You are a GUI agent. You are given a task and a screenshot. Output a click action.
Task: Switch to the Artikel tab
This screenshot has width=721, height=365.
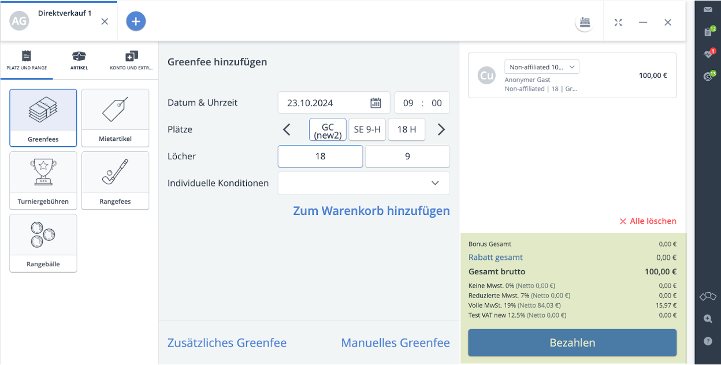coord(79,60)
